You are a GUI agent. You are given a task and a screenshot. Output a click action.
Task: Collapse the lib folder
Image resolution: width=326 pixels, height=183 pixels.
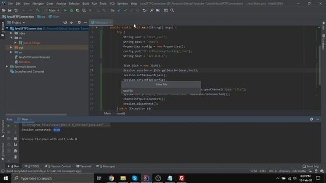coord(11,38)
